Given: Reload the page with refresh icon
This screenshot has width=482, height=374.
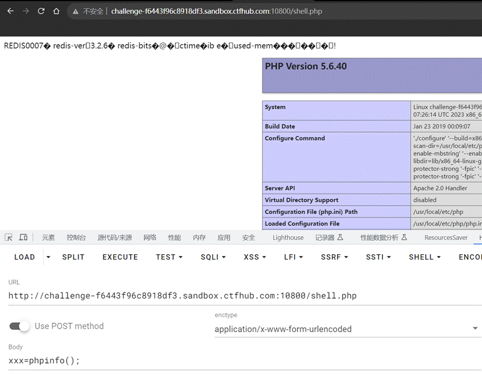Looking at the screenshot, I should point(41,11).
